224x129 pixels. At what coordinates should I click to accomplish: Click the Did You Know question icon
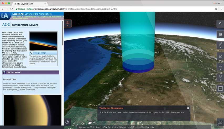(4, 72)
